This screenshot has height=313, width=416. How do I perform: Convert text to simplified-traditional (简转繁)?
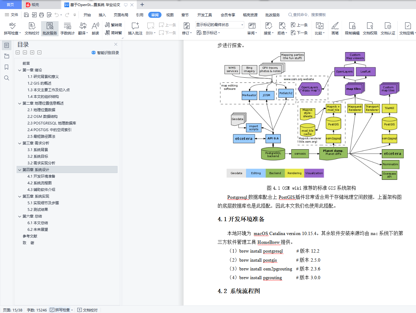[x=114, y=33]
